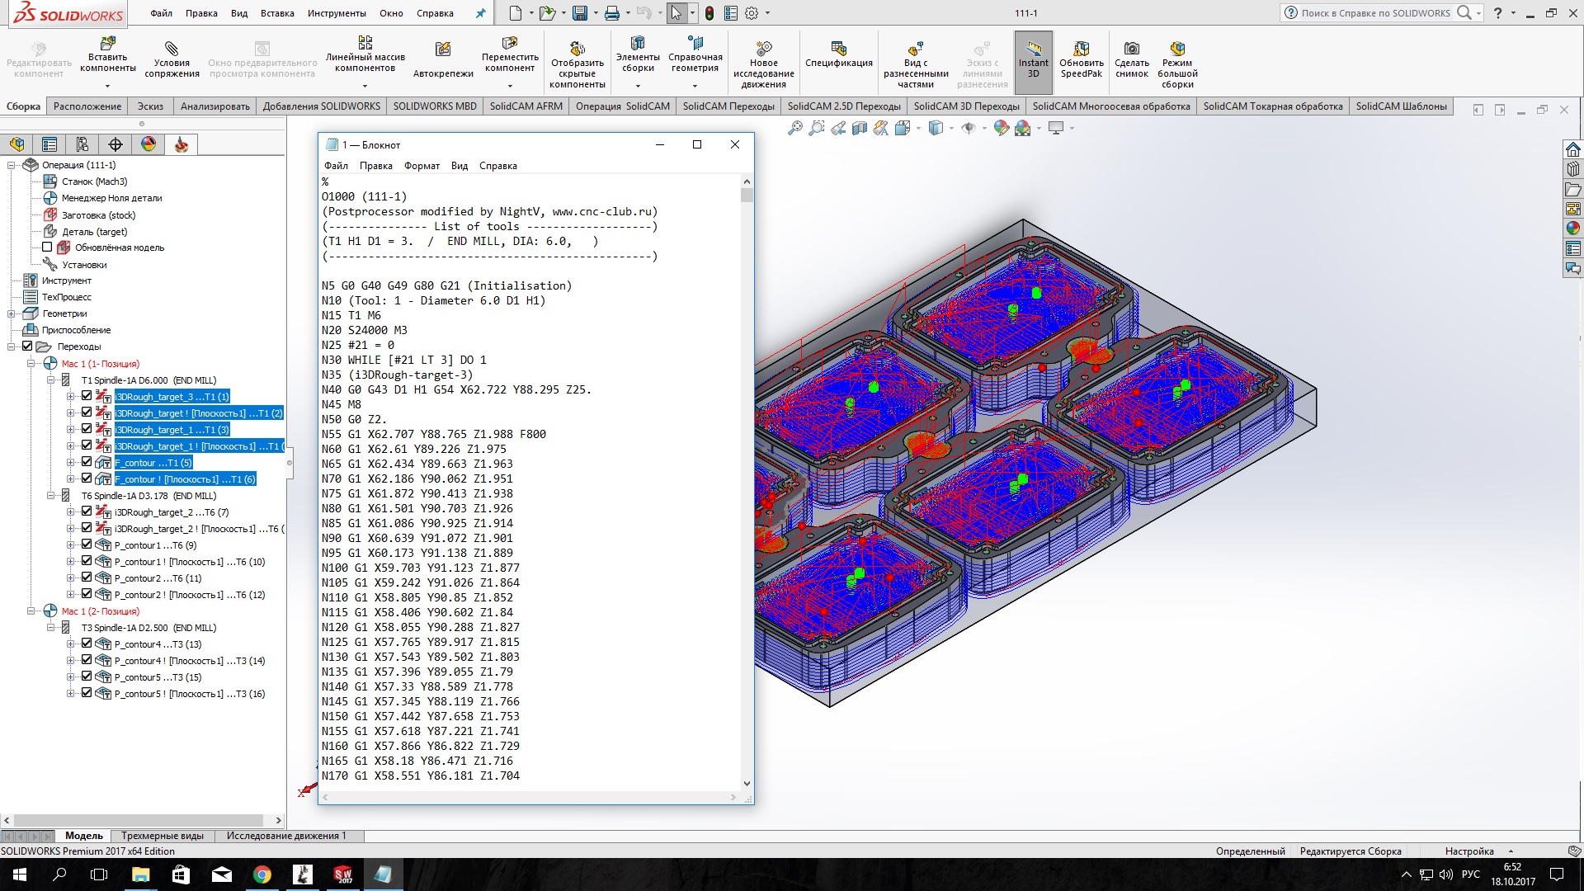Switch to SolidCAM 3D Переходы tab

966,106
